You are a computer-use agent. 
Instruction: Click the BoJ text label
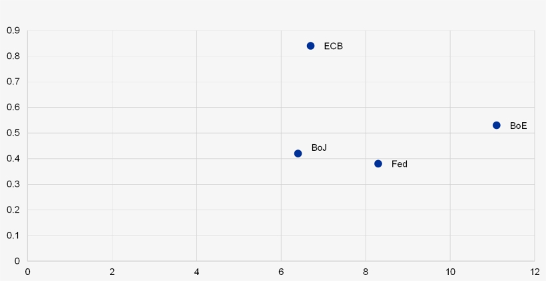pyautogui.click(x=319, y=147)
